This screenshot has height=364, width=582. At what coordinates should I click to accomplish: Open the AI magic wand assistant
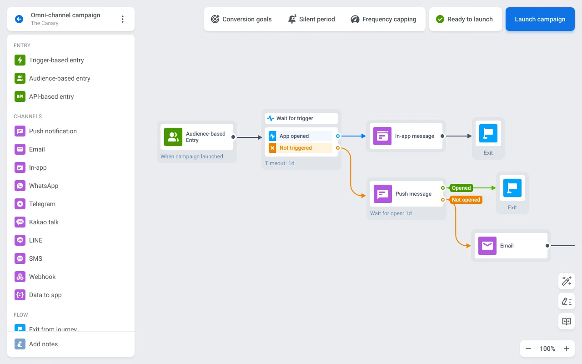tap(566, 281)
